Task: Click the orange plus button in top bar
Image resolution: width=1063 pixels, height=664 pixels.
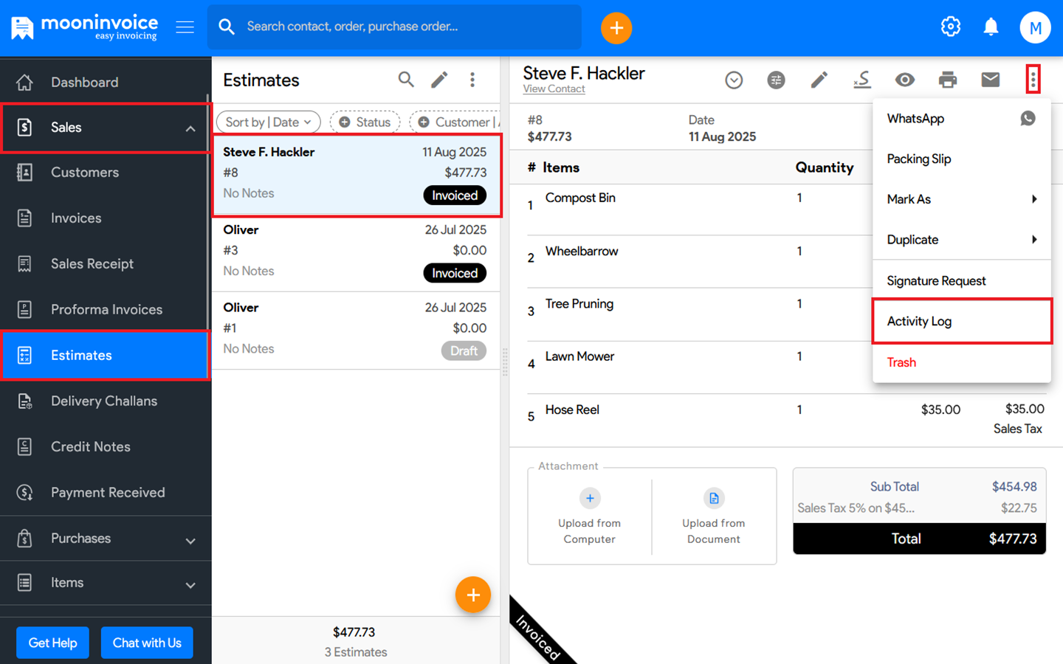Action: point(616,28)
